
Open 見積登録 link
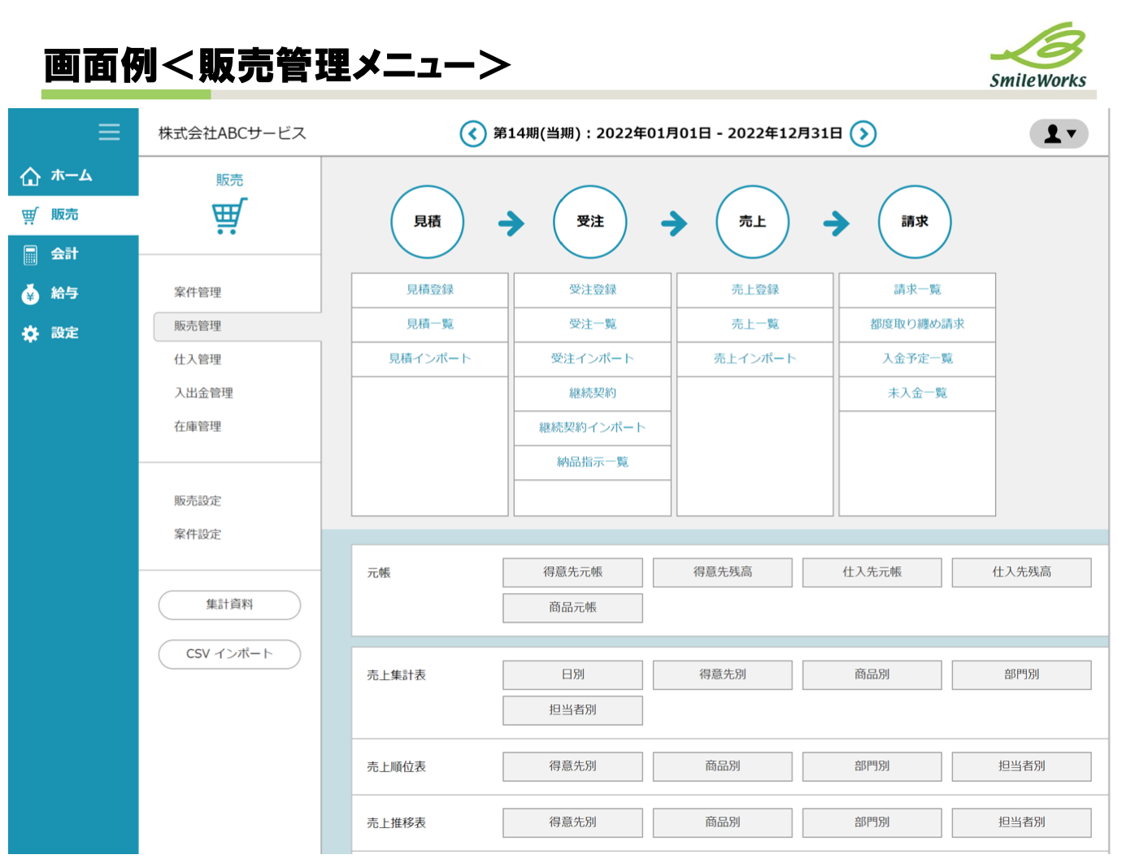(x=430, y=290)
